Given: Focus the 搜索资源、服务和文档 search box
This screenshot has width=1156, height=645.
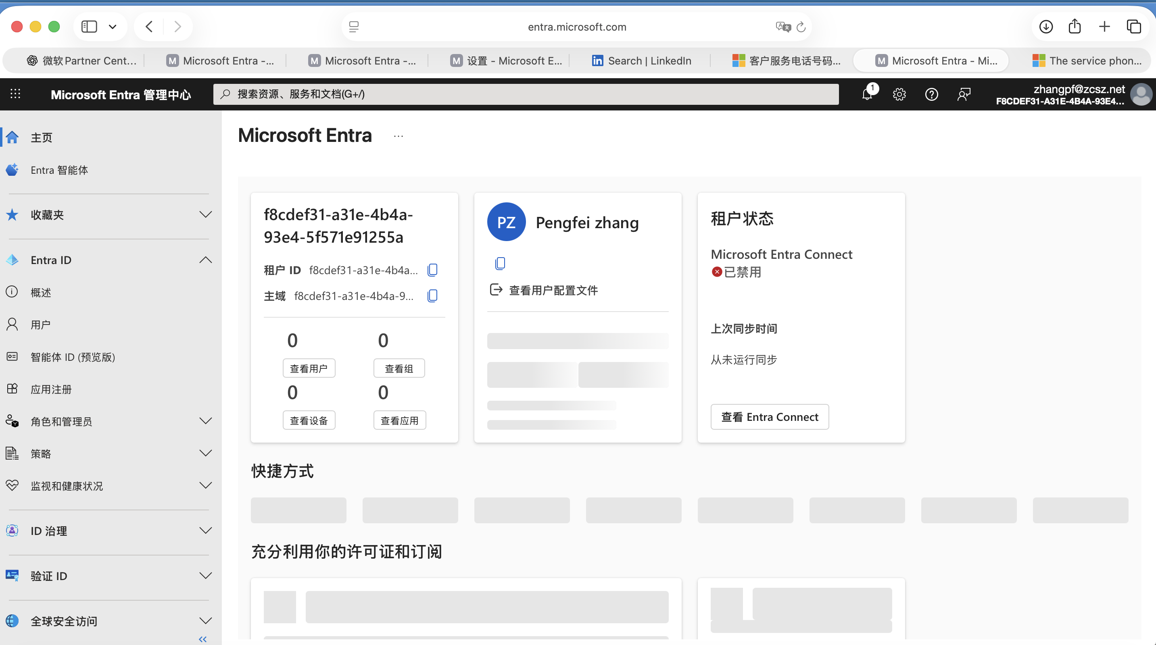Looking at the screenshot, I should 525,94.
